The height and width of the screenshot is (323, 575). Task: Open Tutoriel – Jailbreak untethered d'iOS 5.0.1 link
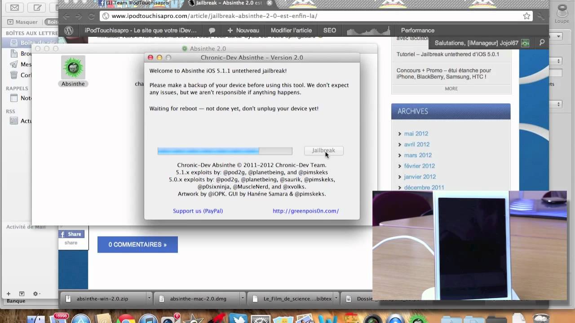pyautogui.click(x=448, y=54)
